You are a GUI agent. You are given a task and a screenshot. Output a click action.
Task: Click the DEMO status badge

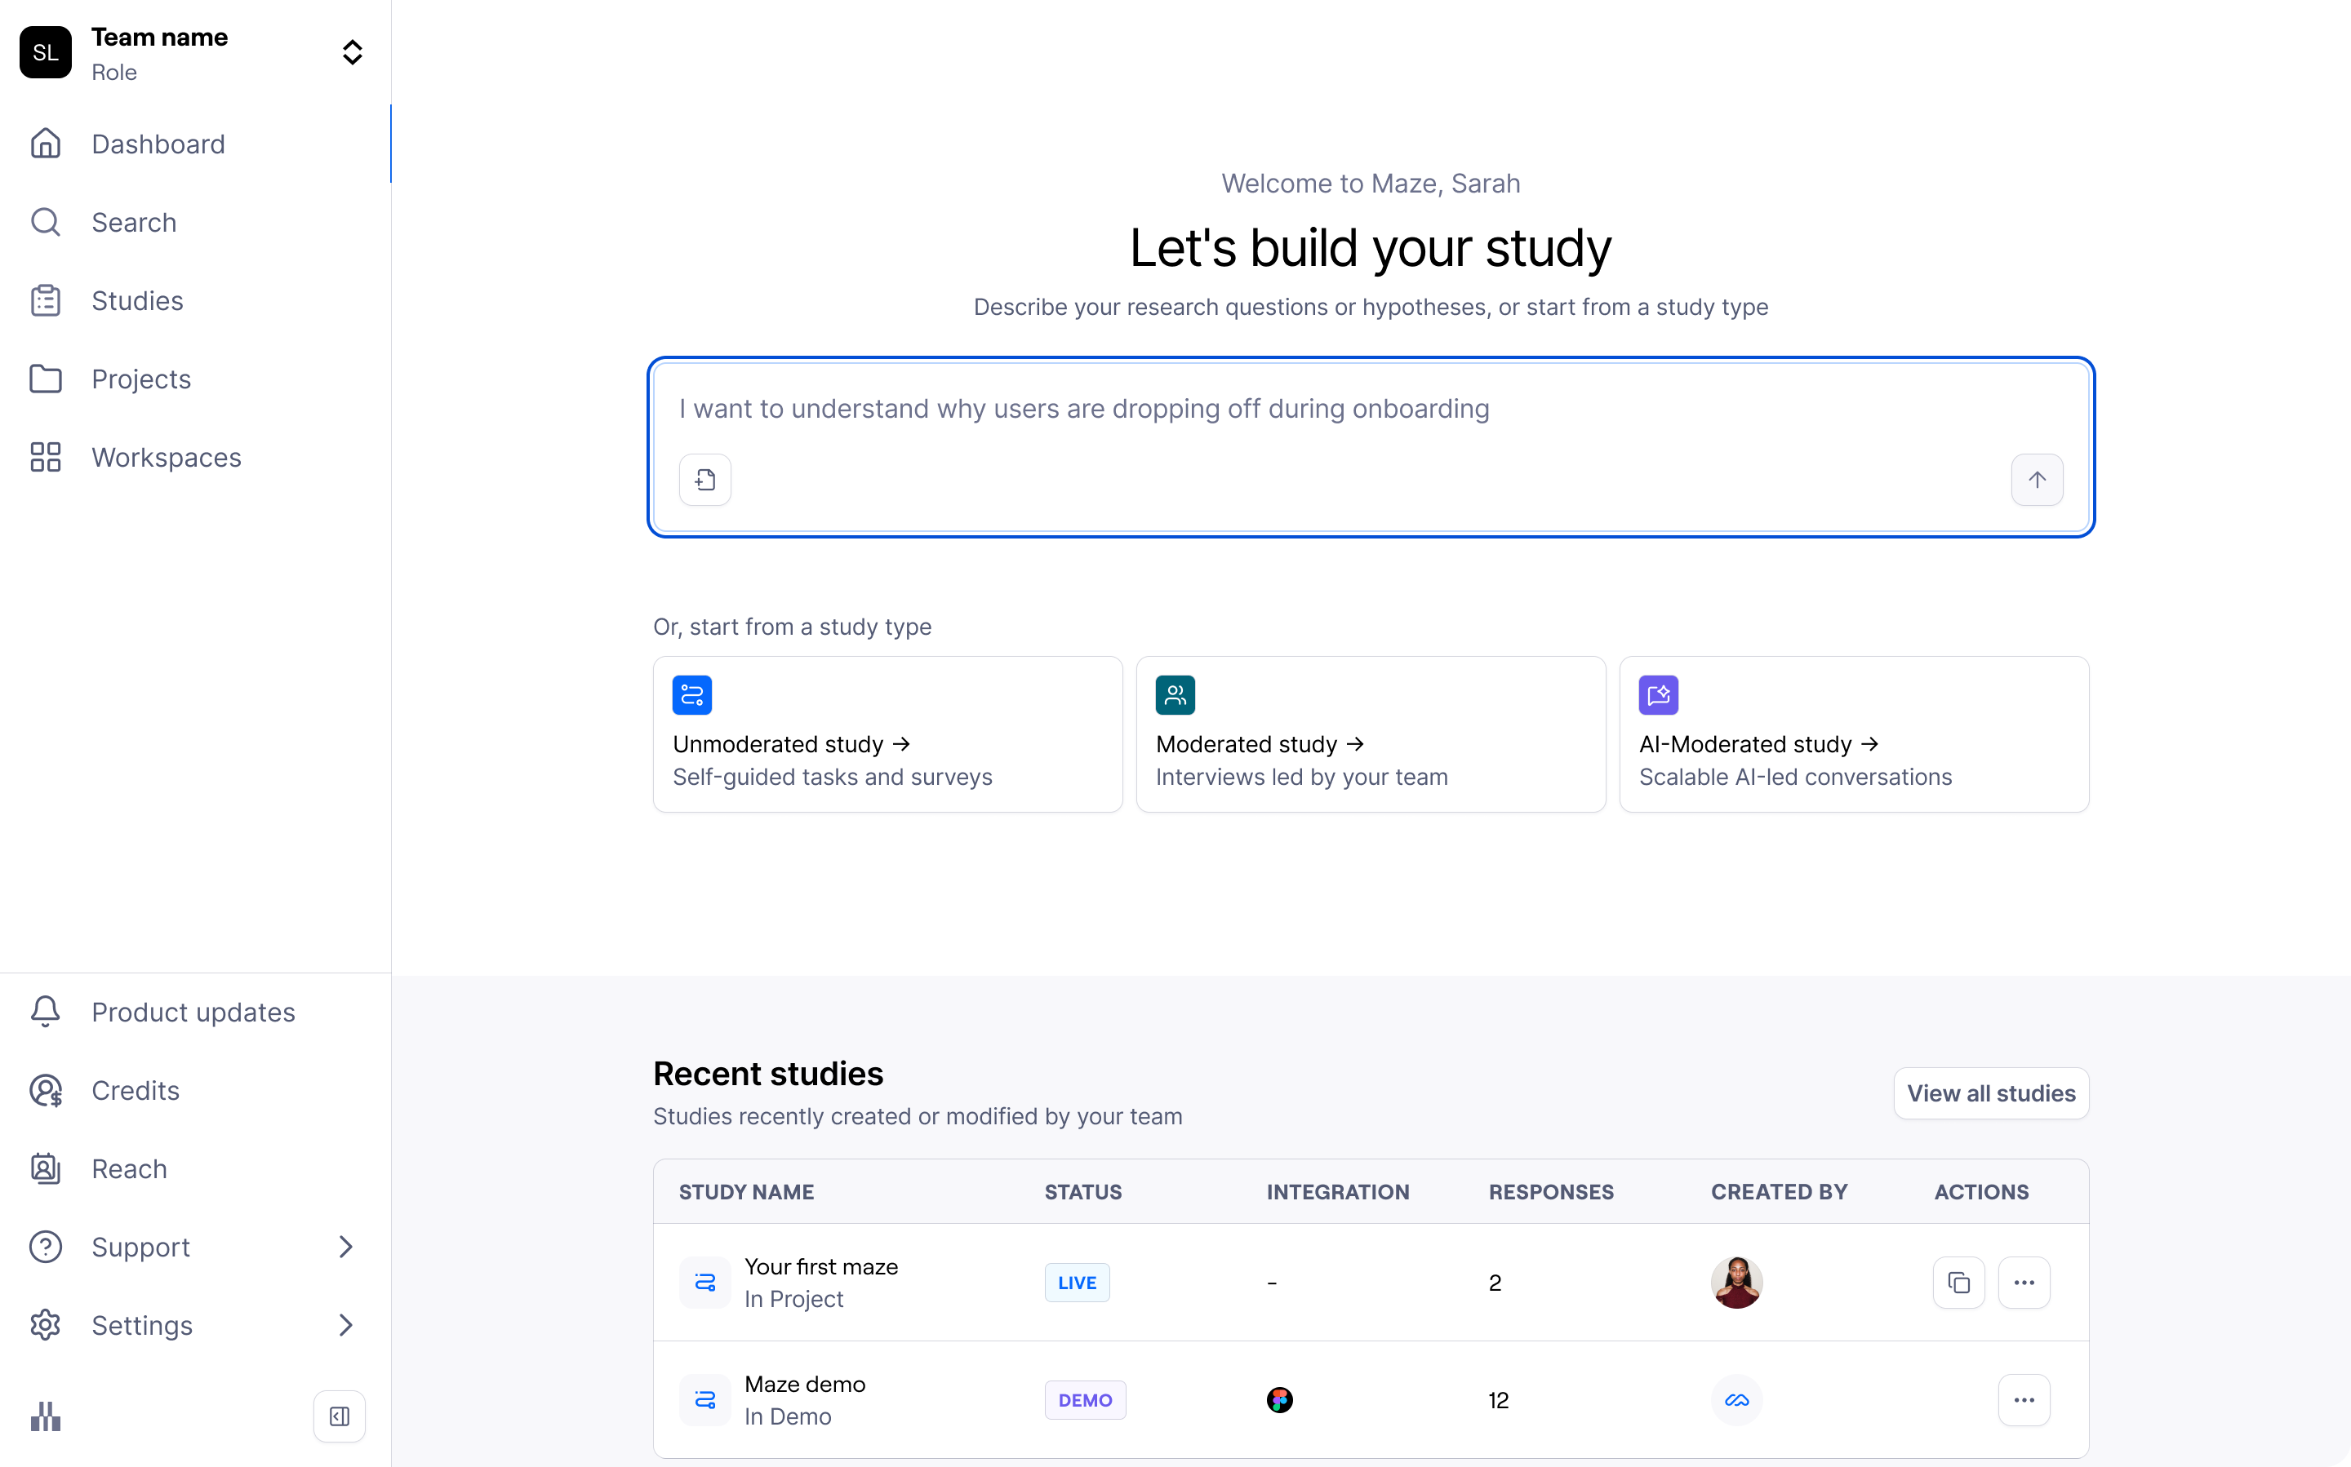(1085, 1400)
